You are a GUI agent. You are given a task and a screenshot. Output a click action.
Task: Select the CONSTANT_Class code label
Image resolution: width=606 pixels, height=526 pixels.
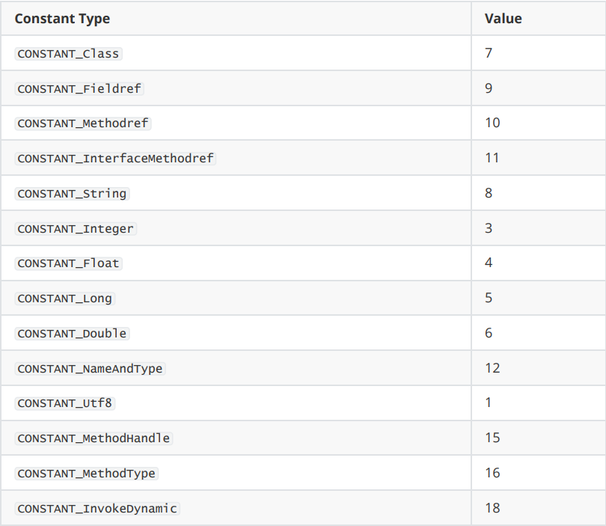(x=68, y=54)
